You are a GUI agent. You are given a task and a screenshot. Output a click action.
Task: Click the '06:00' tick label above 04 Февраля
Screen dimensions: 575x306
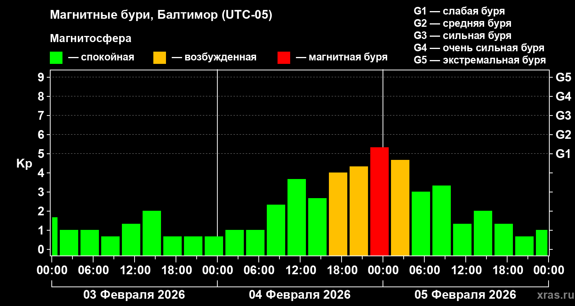pos(259,270)
